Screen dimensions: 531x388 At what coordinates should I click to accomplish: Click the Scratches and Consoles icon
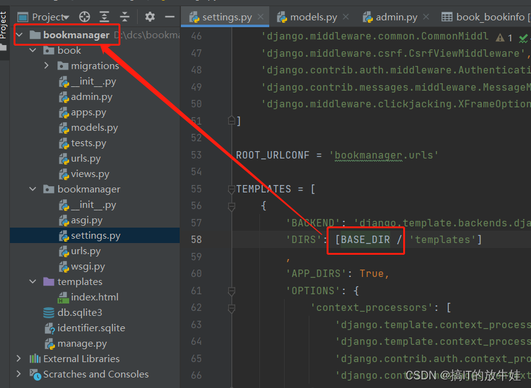35,374
